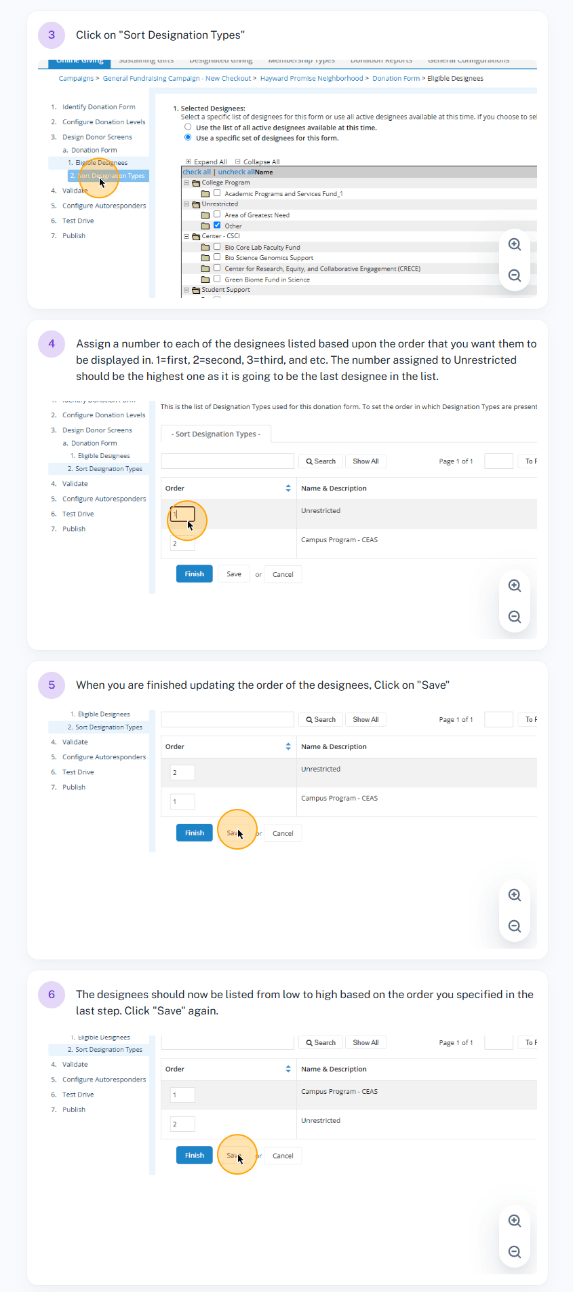This screenshot has height=1292, width=573.
Task: Click the Collapse All minus icon
Action: [x=238, y=161]
